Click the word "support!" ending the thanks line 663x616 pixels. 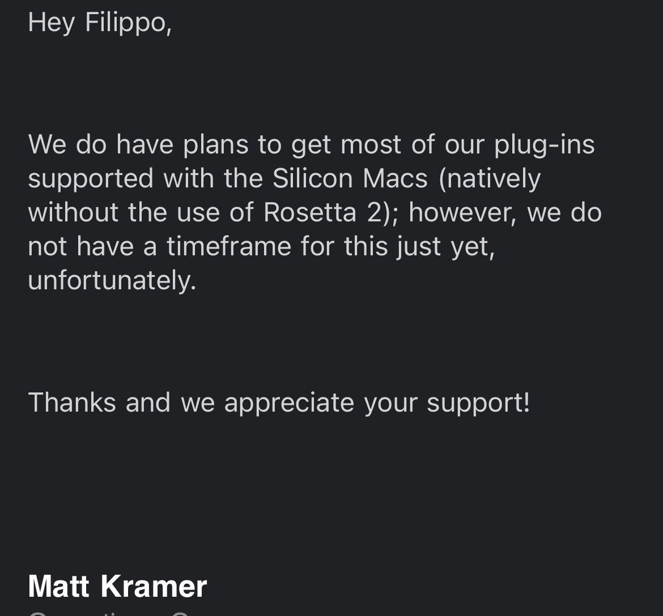478,404
